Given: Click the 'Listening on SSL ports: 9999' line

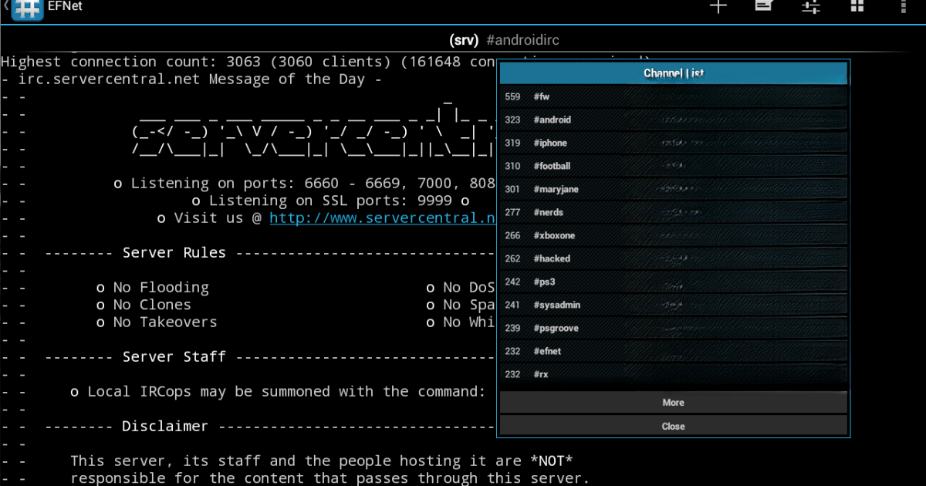Looking at the screenshot, I should point(330,201).
